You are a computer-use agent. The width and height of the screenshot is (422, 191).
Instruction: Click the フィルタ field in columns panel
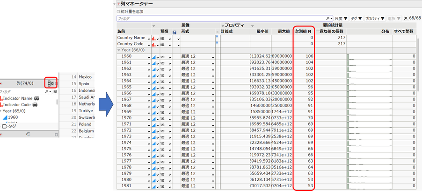point(22,92)
